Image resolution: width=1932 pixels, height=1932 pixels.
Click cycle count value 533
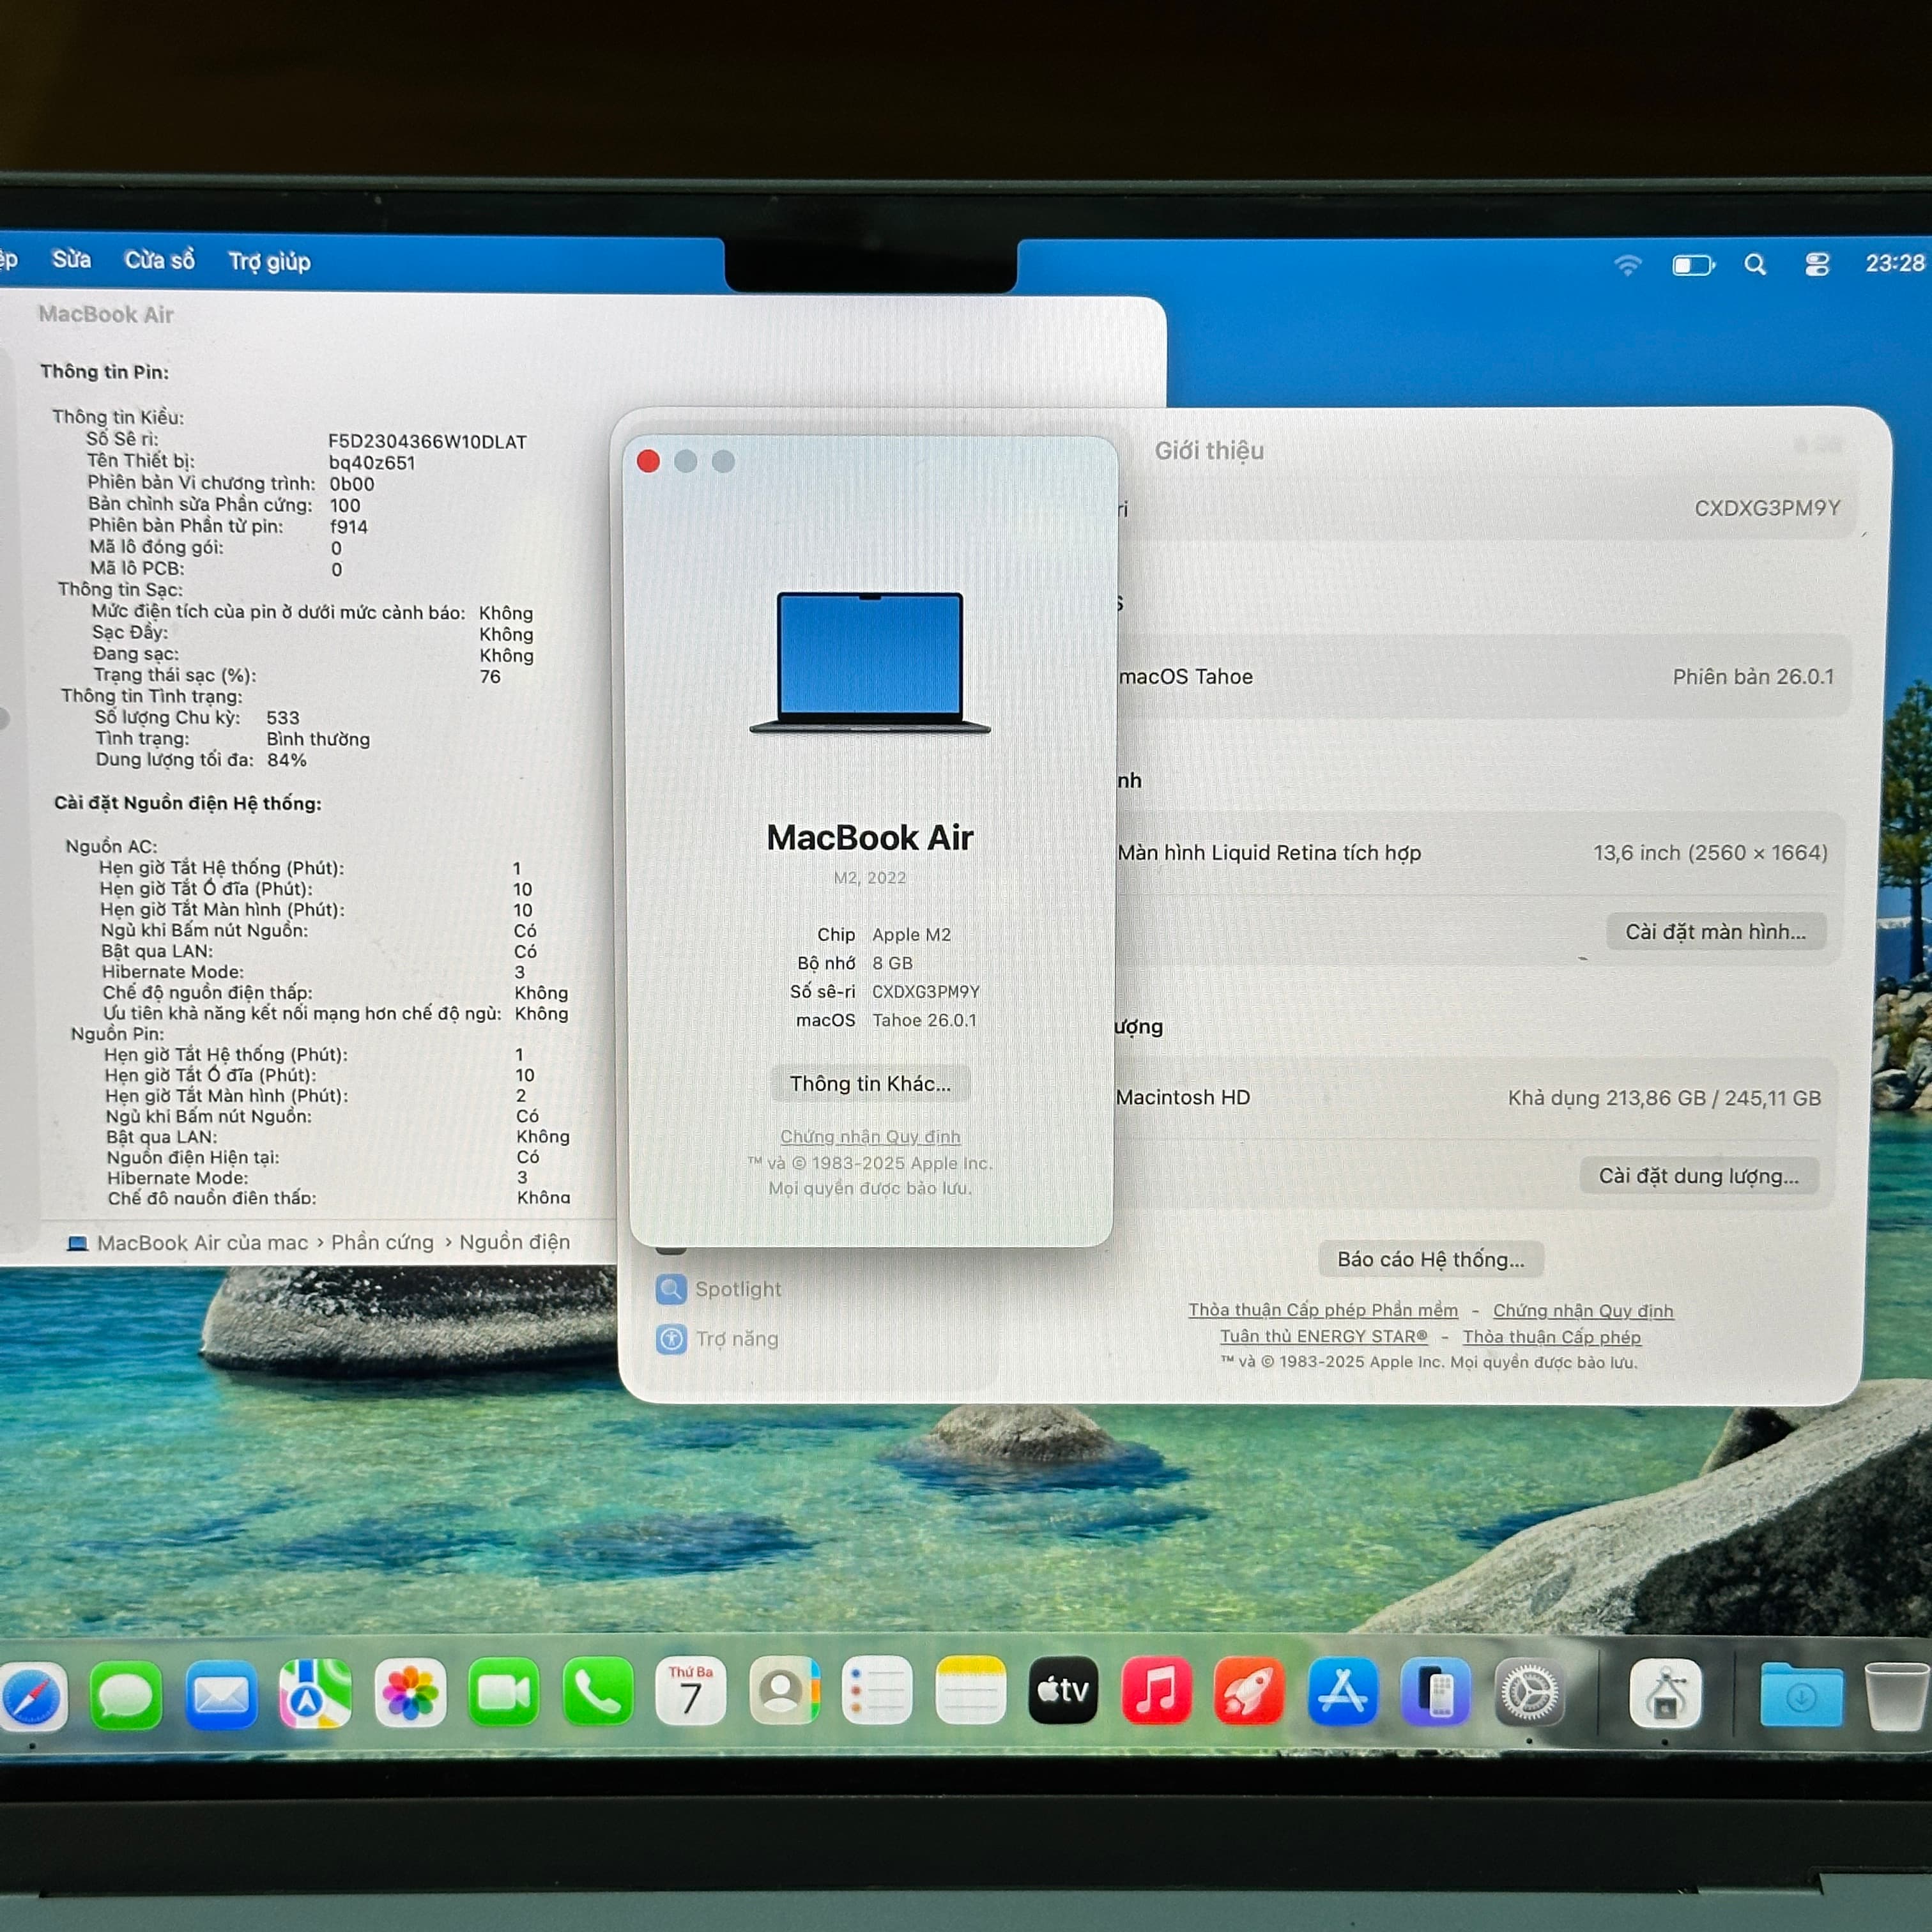coord(283,718)
